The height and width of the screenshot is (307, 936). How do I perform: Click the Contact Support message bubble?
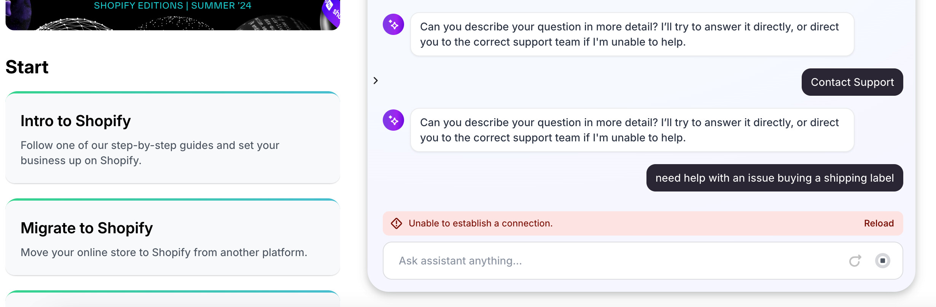pyautogui.click(x=852, y=82)
